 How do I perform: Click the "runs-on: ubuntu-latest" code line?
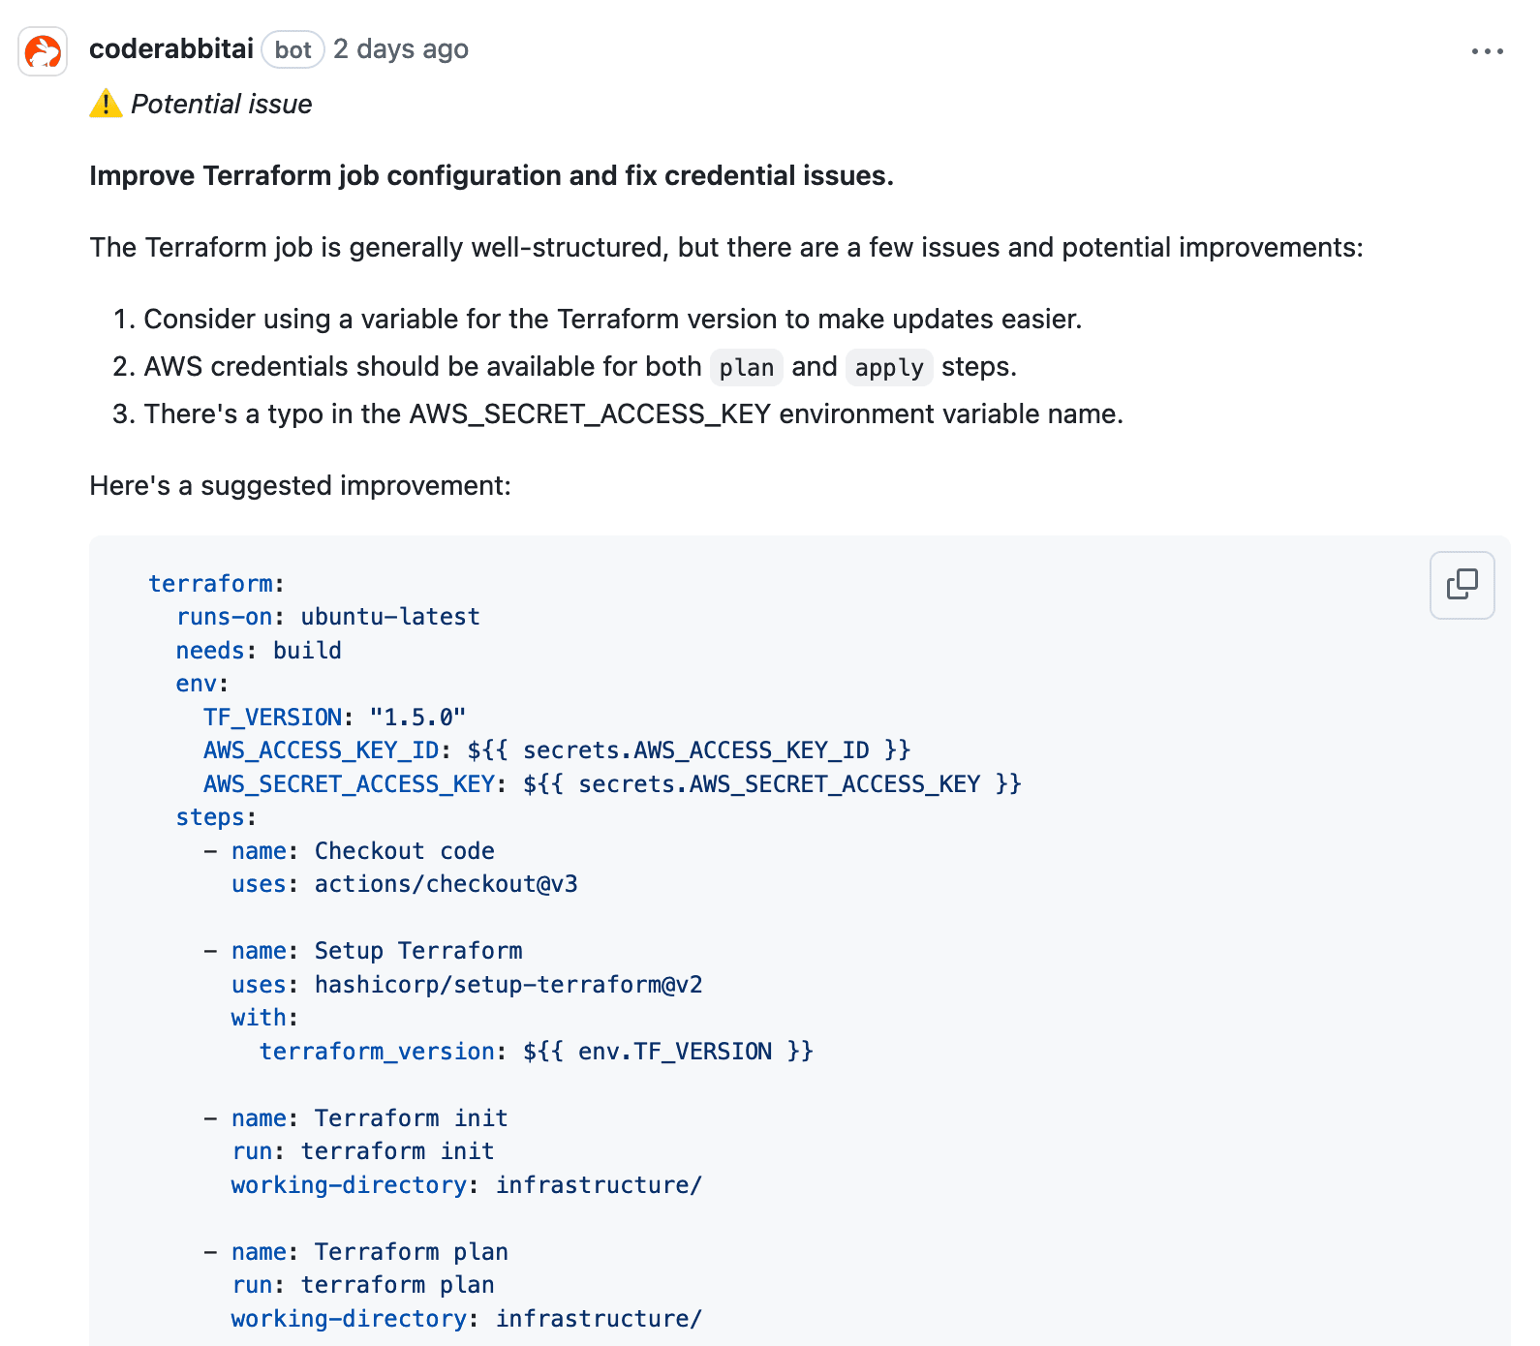(327, 617)
